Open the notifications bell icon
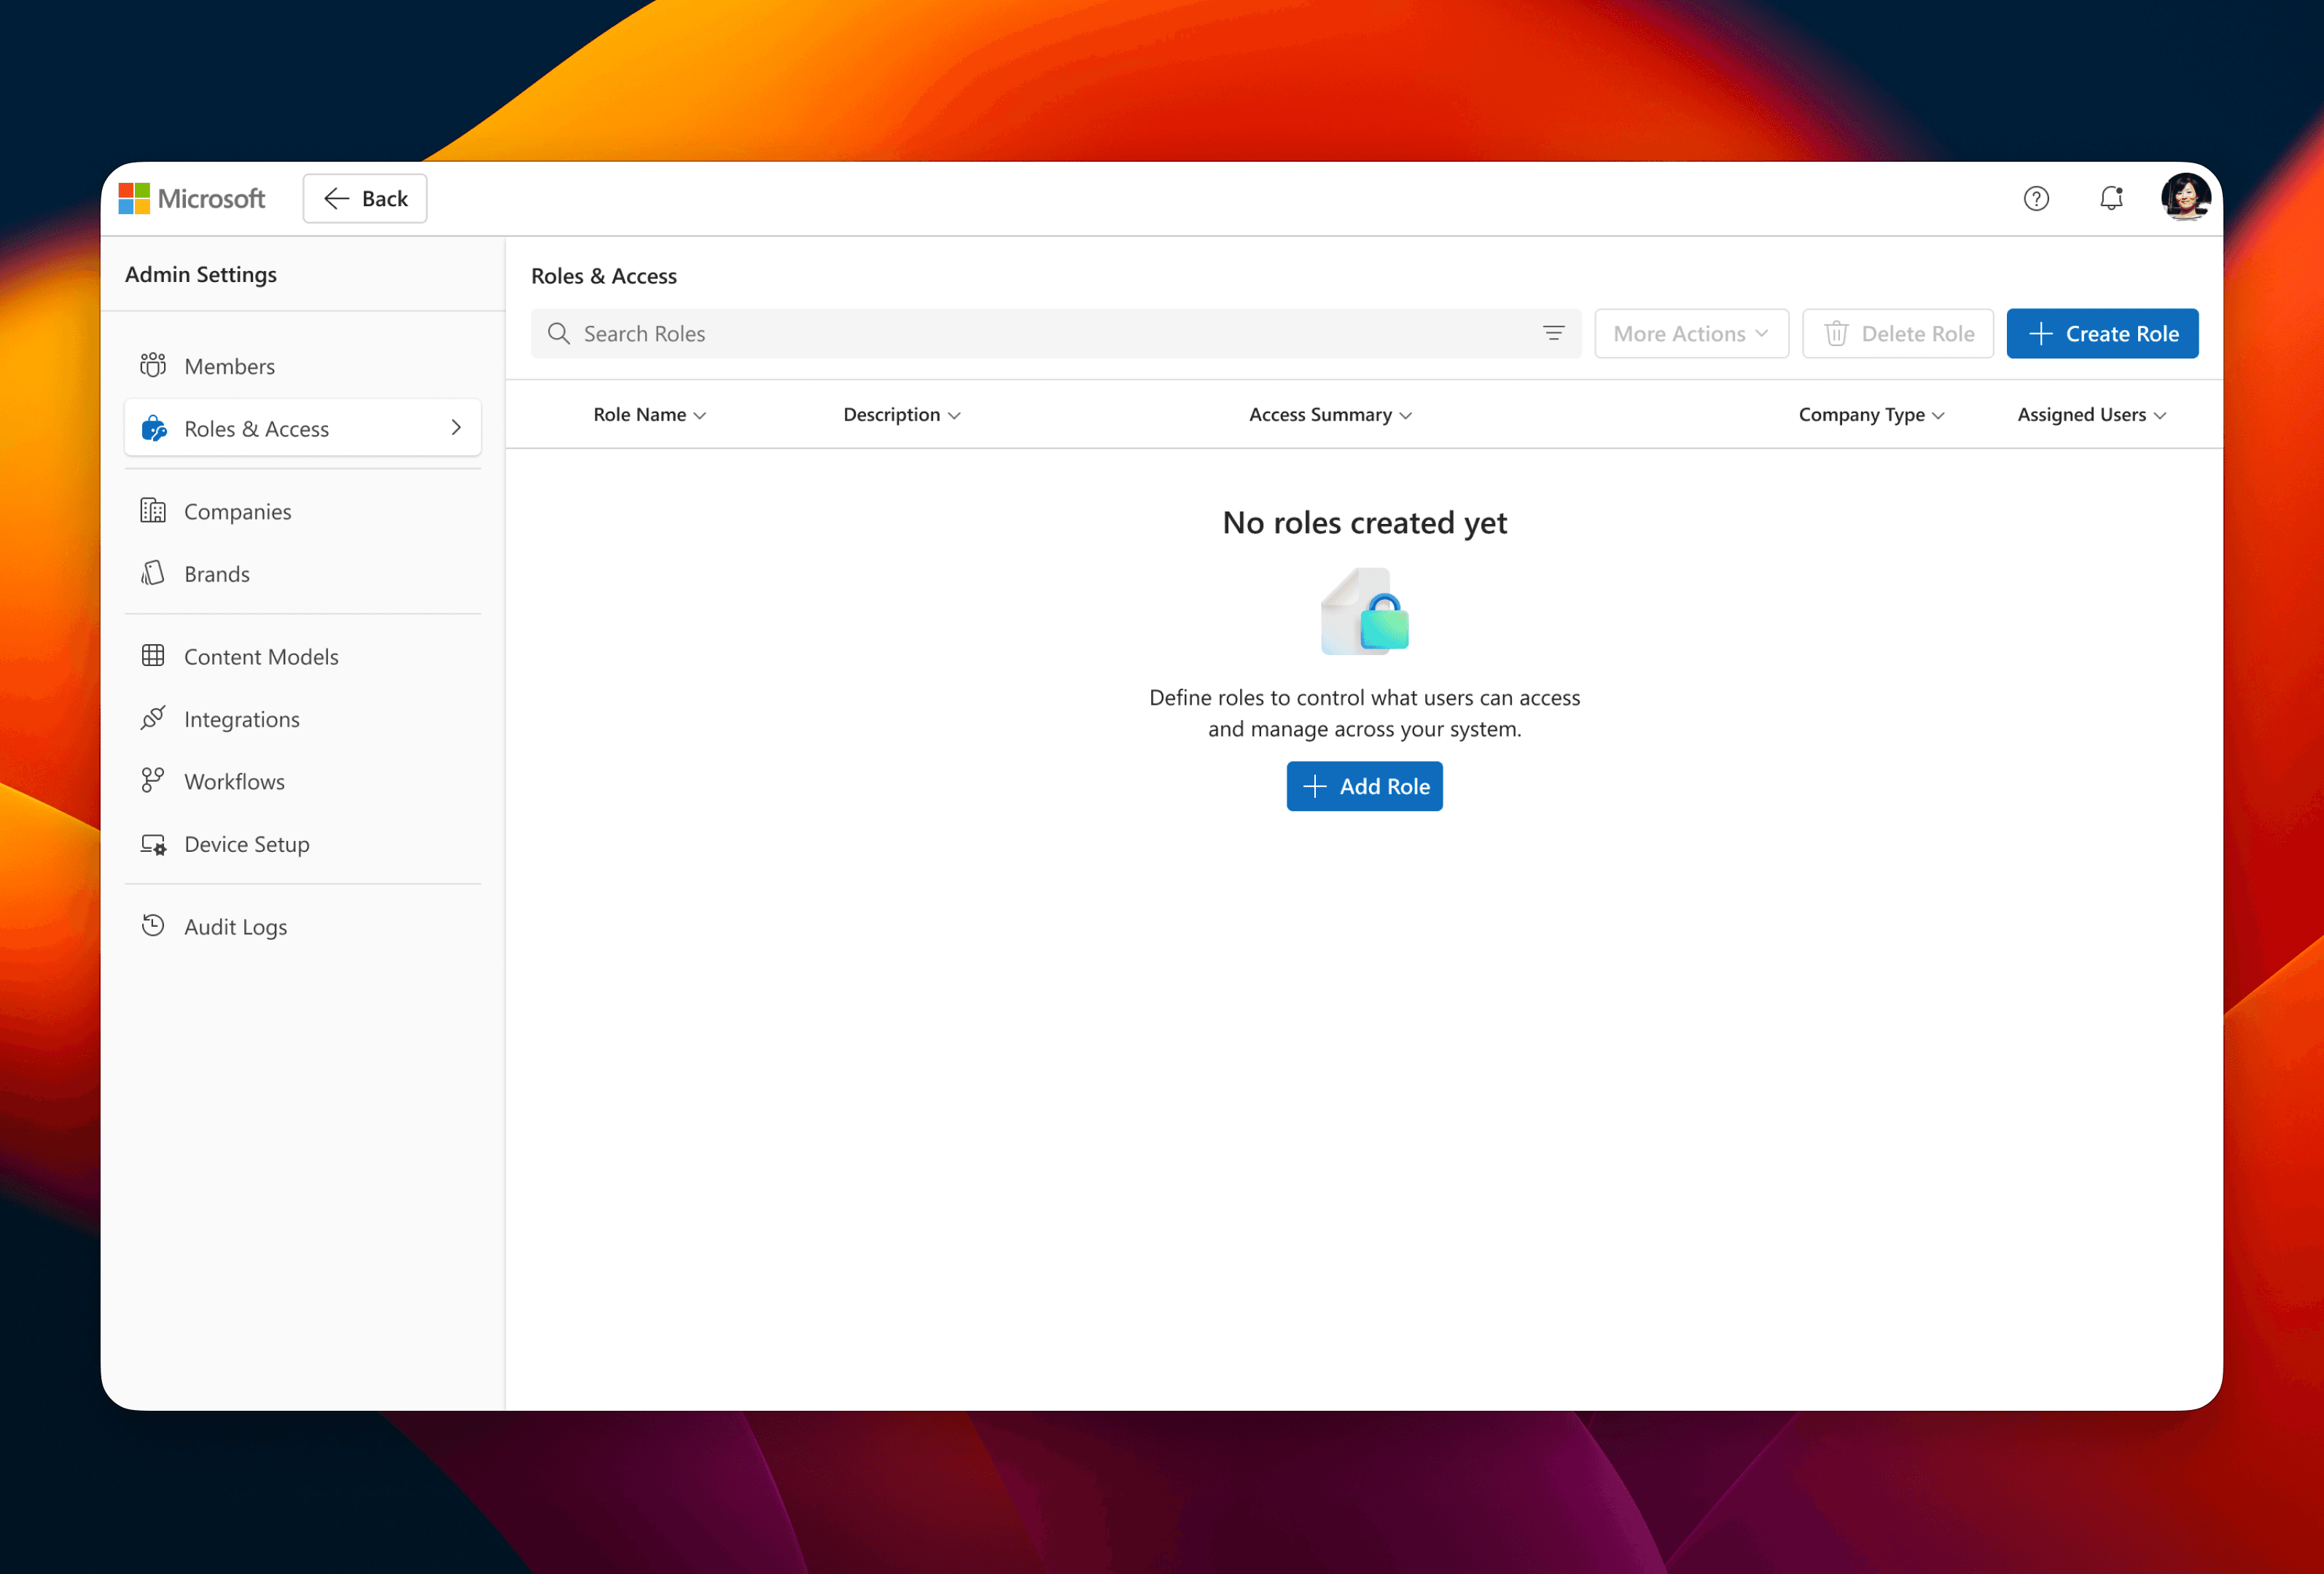Viewport: 2324px width, 1574px height. 2111,199
